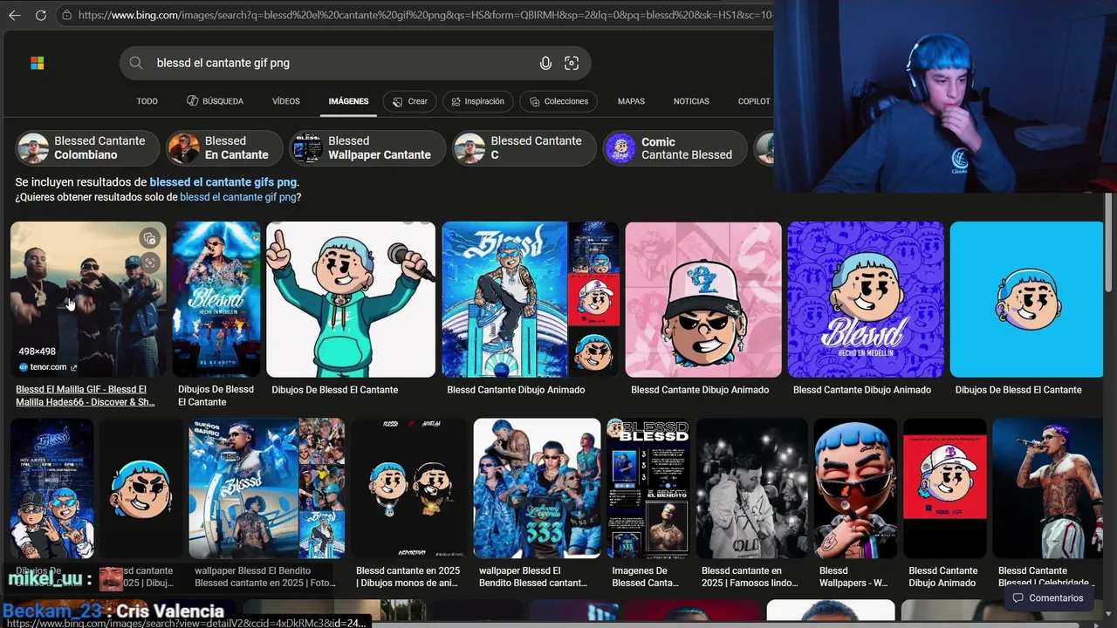Open purple Blessd Hecho en Medellín cartoon

point(866,299)
